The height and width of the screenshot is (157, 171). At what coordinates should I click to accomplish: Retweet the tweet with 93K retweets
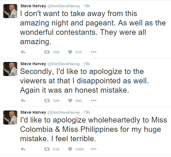coord(47,149)
